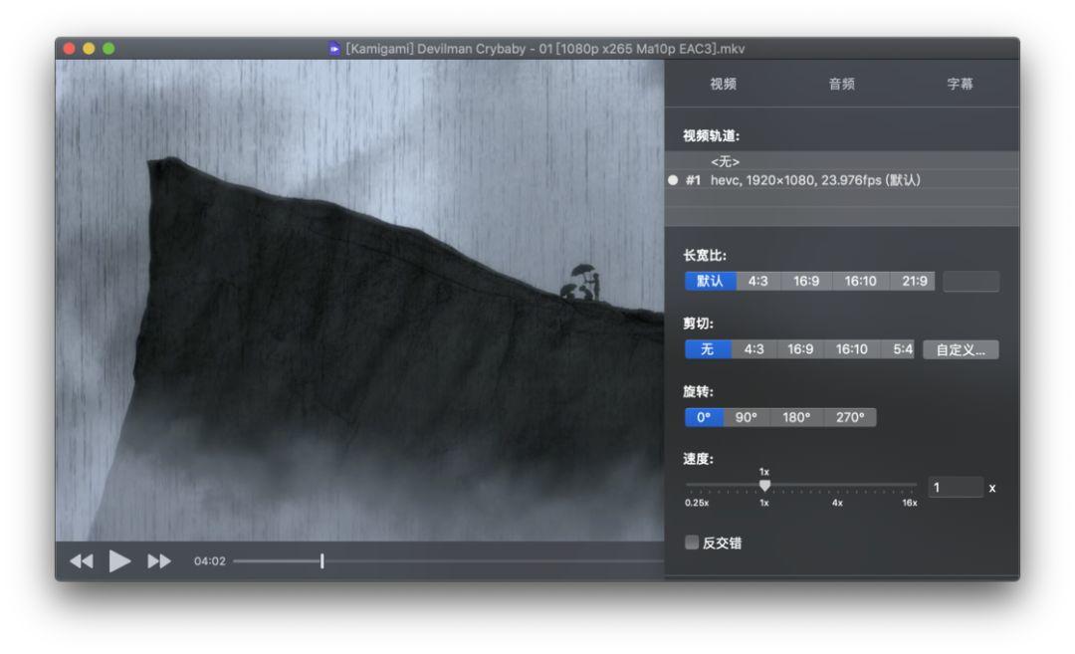Viewport: 1075px width, 654px height.
Task: Set the aspect ratio to 16:10
Action: pyautogui.click(x=860, y=281)
